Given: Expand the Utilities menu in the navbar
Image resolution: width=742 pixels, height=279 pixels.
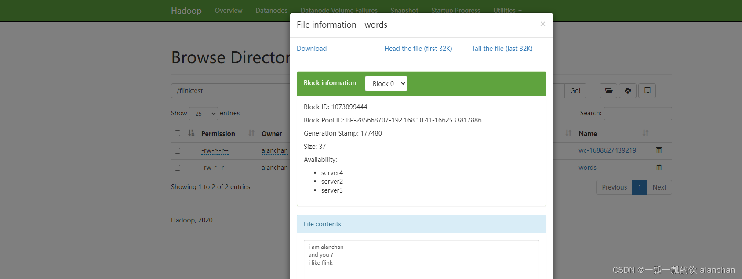Looking at the screenshot, I should (507, 11).
